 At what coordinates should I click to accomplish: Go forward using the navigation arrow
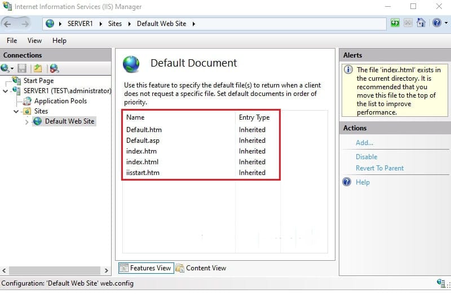tap(25, 24)
